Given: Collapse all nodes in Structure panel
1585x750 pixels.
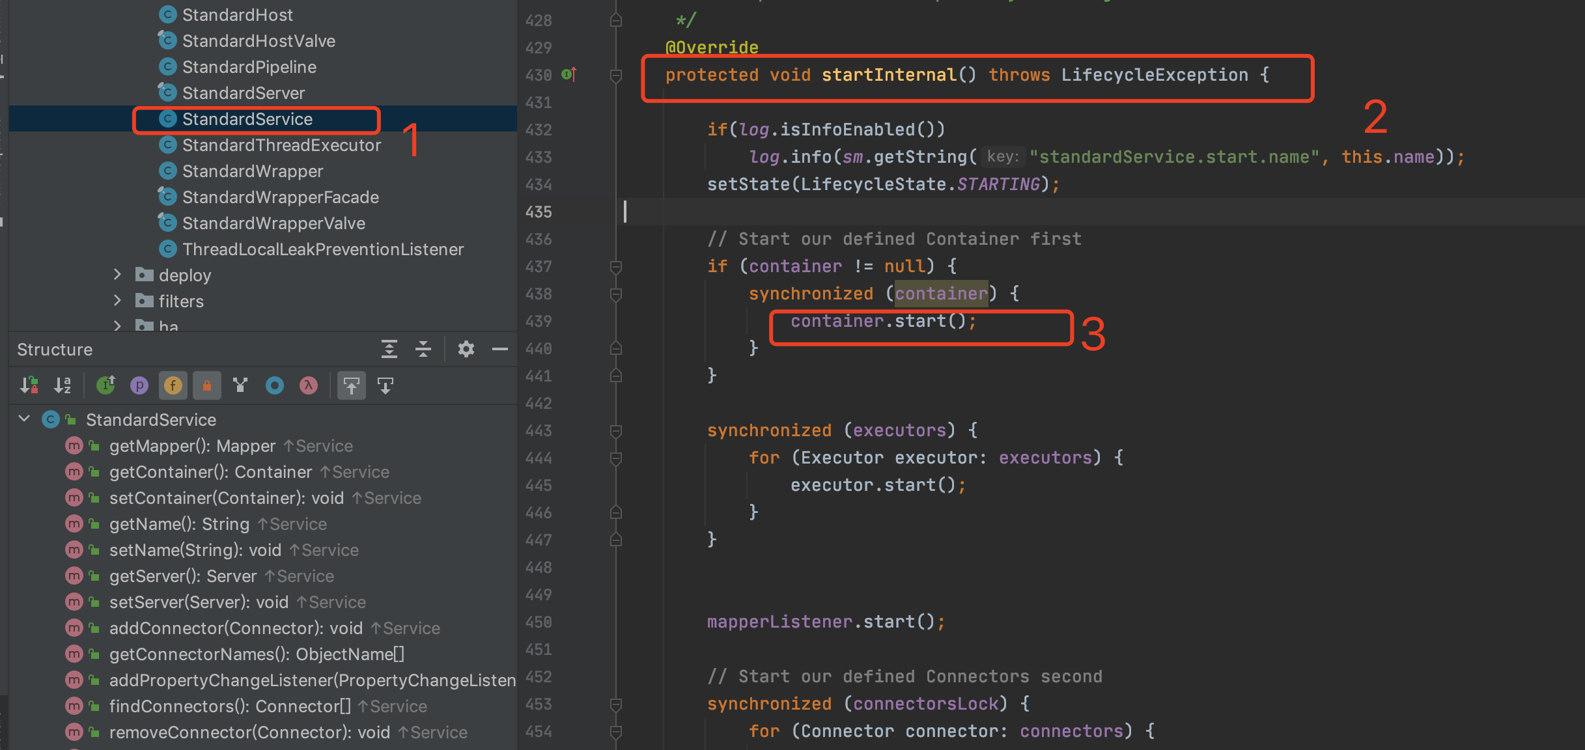Looking at the screenshot, I should click(x=423, y=350).
